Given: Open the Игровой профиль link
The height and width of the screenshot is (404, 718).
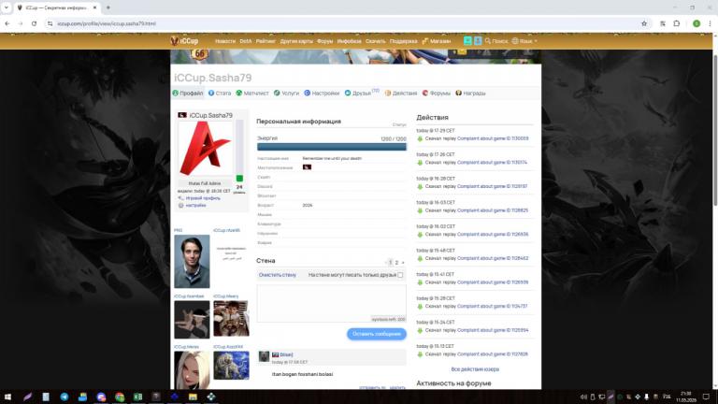Looking at the screenshot, I should 203,198.
